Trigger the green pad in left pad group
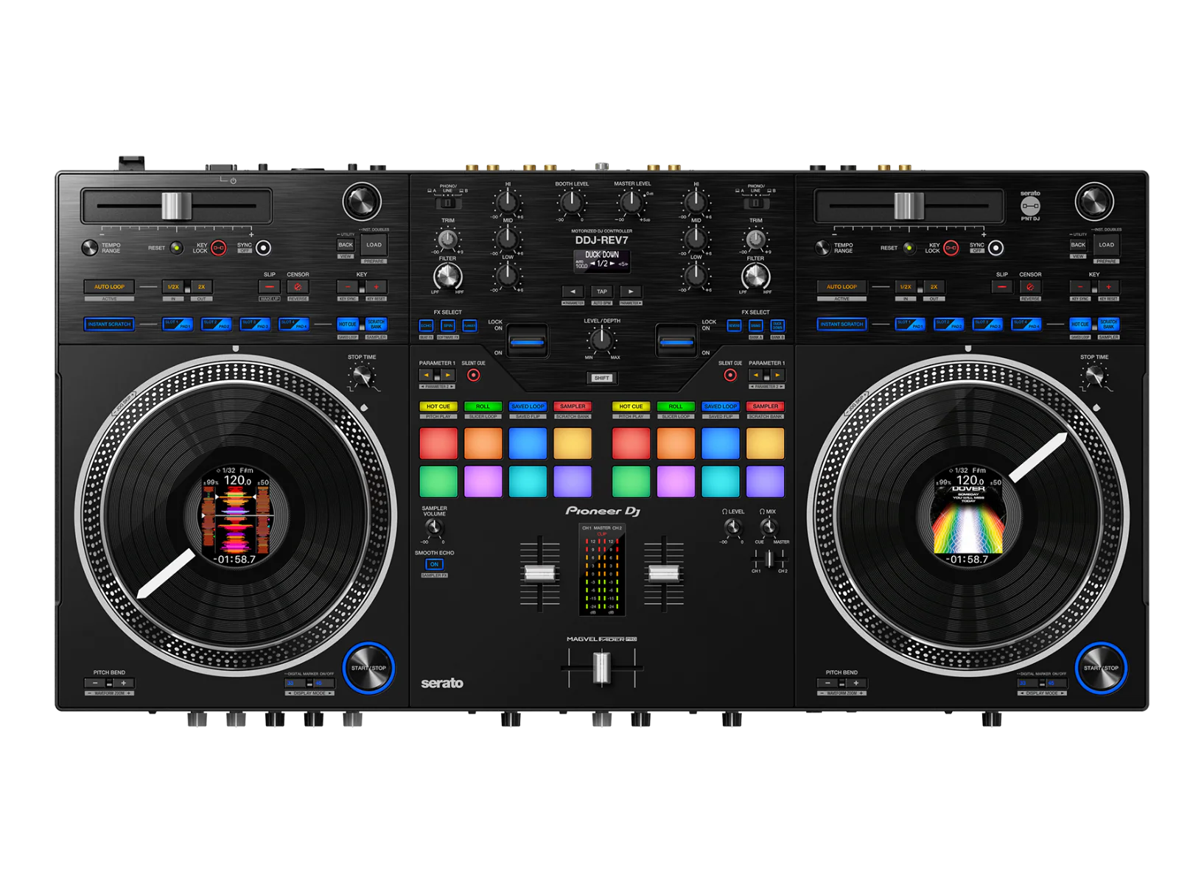1204x884 pixels. tap(438, 482)
